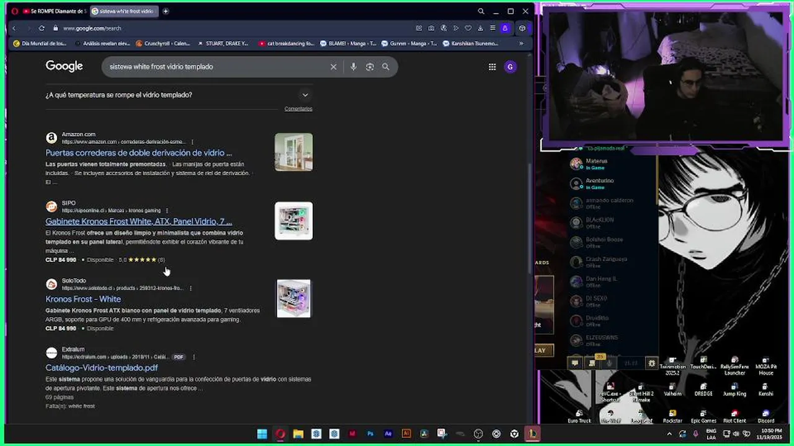Screen dimensions: 794x446
Task: Open the 'STUART, DRAKE Y...' bookmark
Action: (223, 43)
